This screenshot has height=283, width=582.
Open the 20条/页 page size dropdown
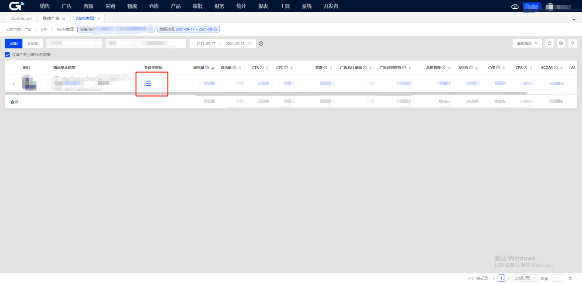click(525, 277)
